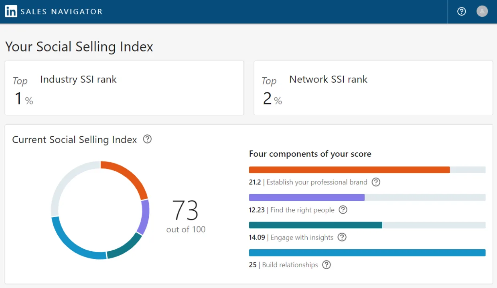Click help icon for Build relationships

(327, 265)
